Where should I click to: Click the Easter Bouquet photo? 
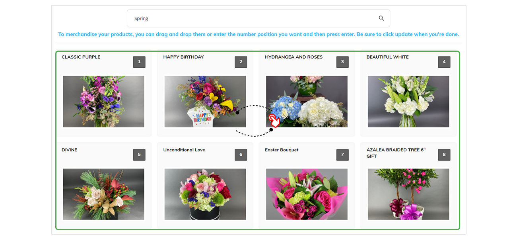pos(307,194)
